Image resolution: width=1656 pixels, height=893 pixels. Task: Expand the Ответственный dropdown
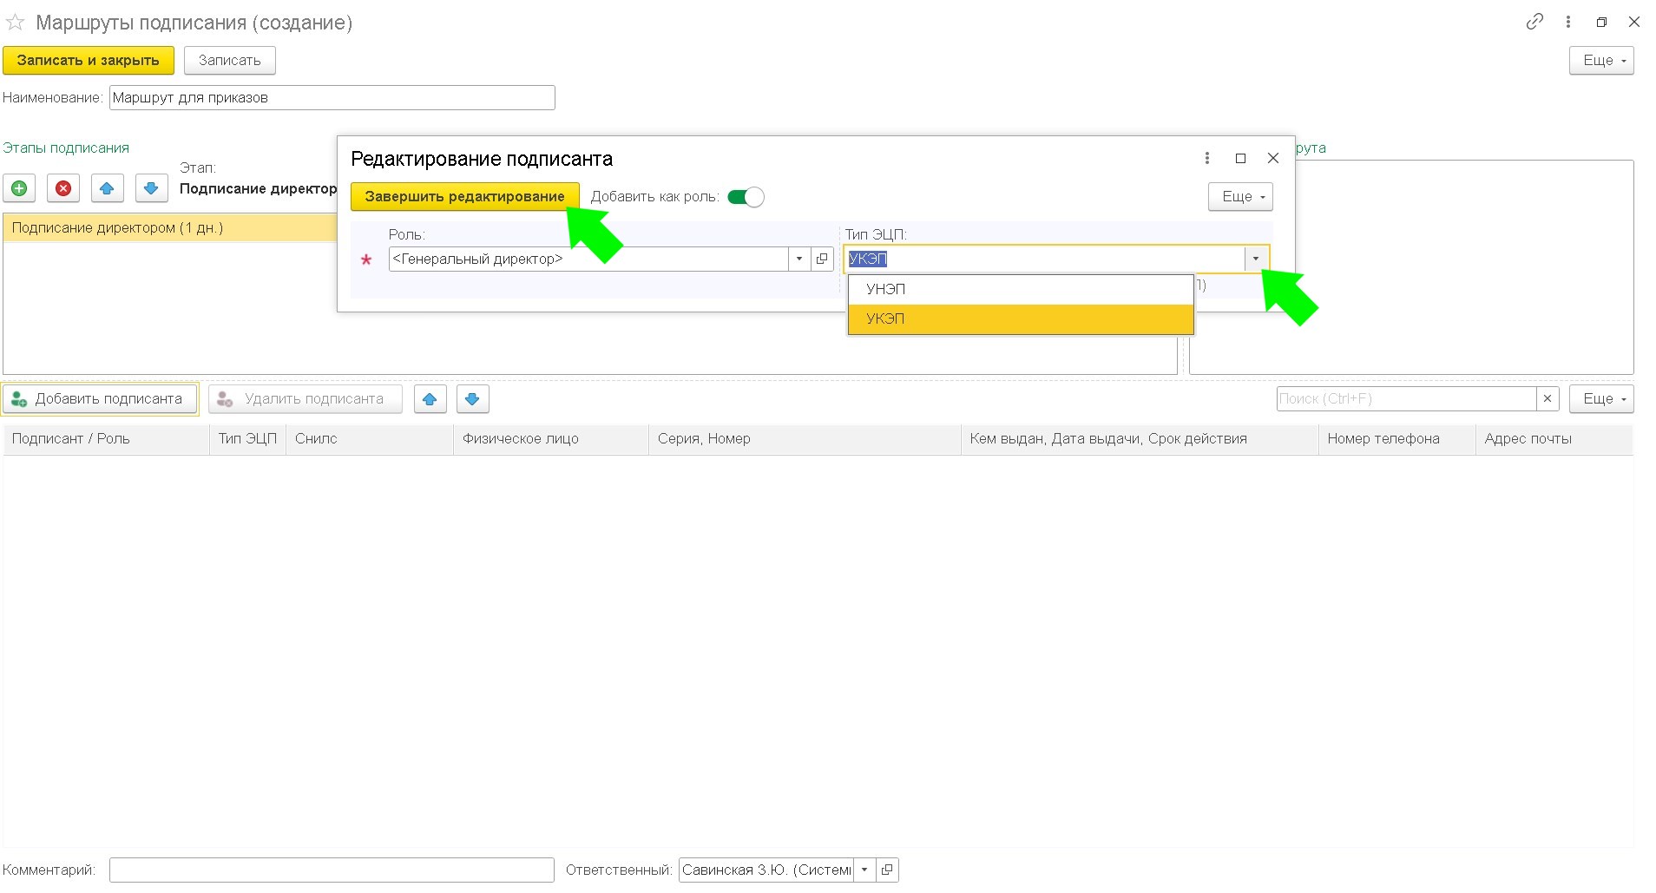click(x=864, y=870)
